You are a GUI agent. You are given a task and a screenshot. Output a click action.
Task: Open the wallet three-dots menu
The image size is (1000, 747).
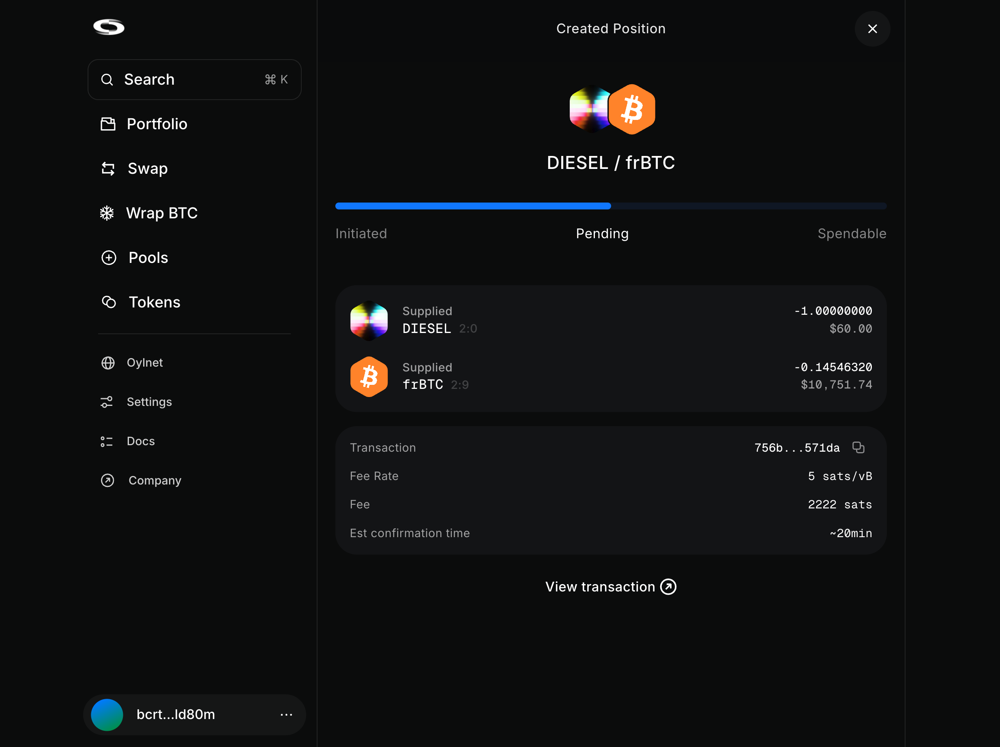point(286,715)
